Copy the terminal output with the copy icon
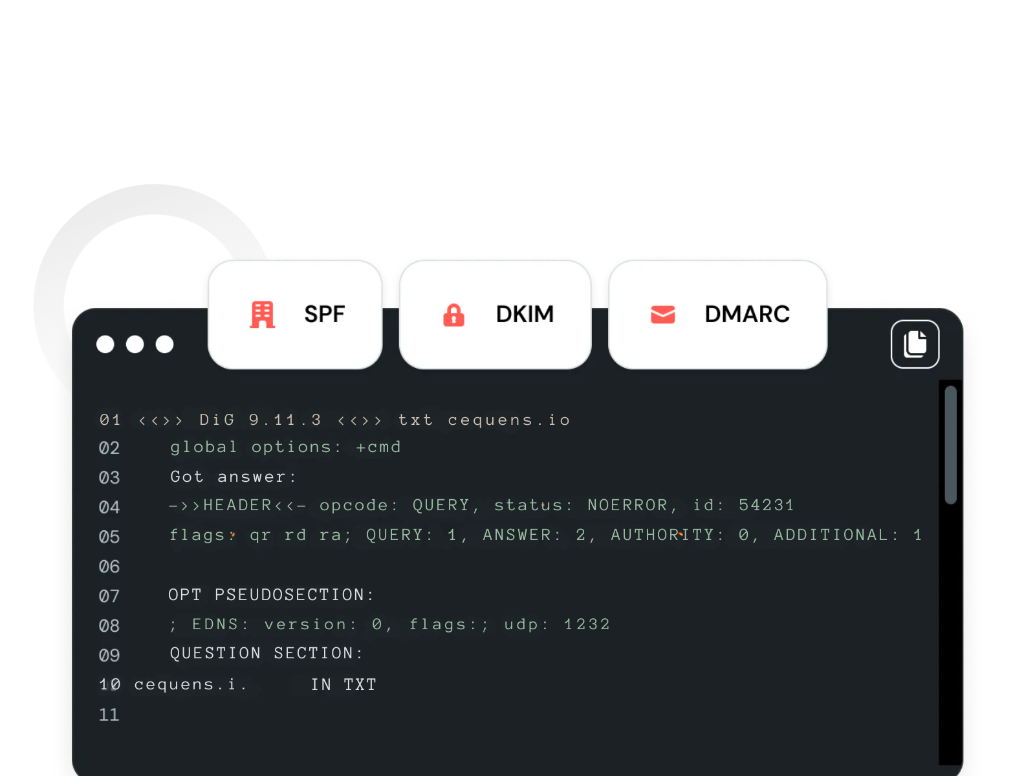The height and width of the screenshot is (776, 1035). pyautogui.click(x=915, y=344)
